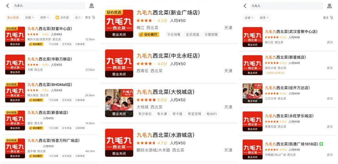
Task: Open the map location icon in the left panel
Action: coord(92,6)
